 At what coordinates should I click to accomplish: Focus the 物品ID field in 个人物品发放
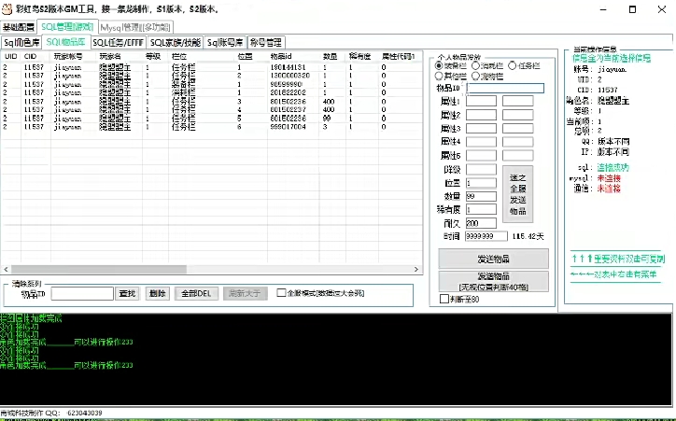click(505, 88)
